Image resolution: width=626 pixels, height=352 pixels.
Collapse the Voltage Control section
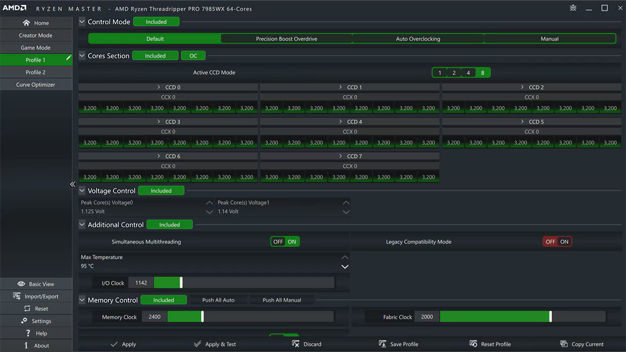click(x=82, y=191)
